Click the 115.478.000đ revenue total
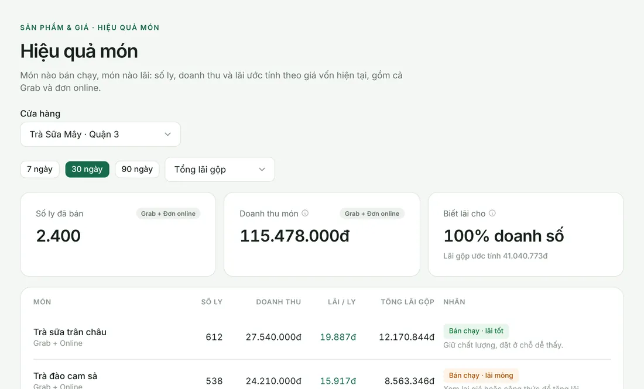Image resolution: width=644 pixels, height=389 pixels. (295, 236)
